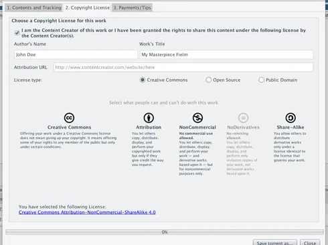Select the Creative Commons license radio button
The image size is (328, 245).
point(143,80)
